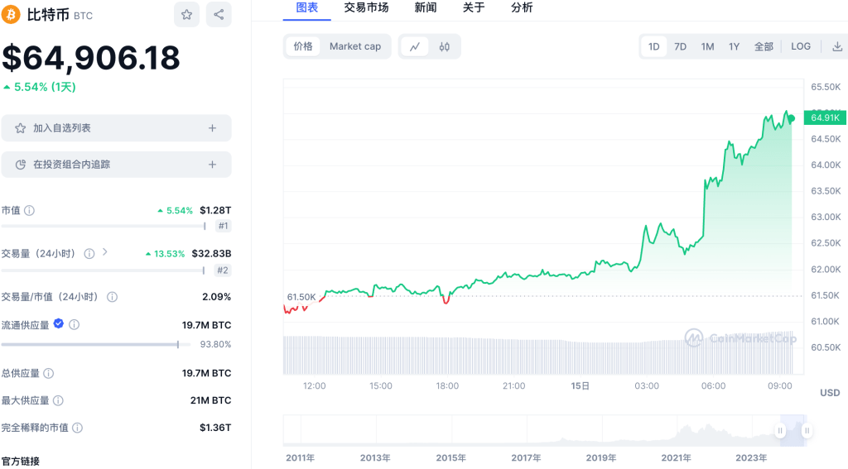This screenshot has width=848, height=469.
Task: Expand 在投资组合内追踪 with plus sign
Action: pyautogui.click(x=212, y=165)
